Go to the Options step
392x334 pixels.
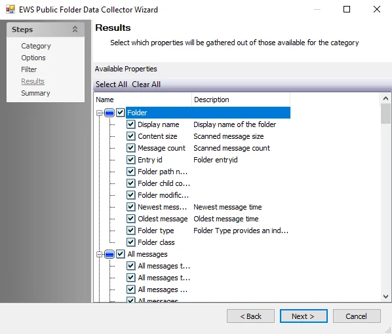[x=33, y=58]
